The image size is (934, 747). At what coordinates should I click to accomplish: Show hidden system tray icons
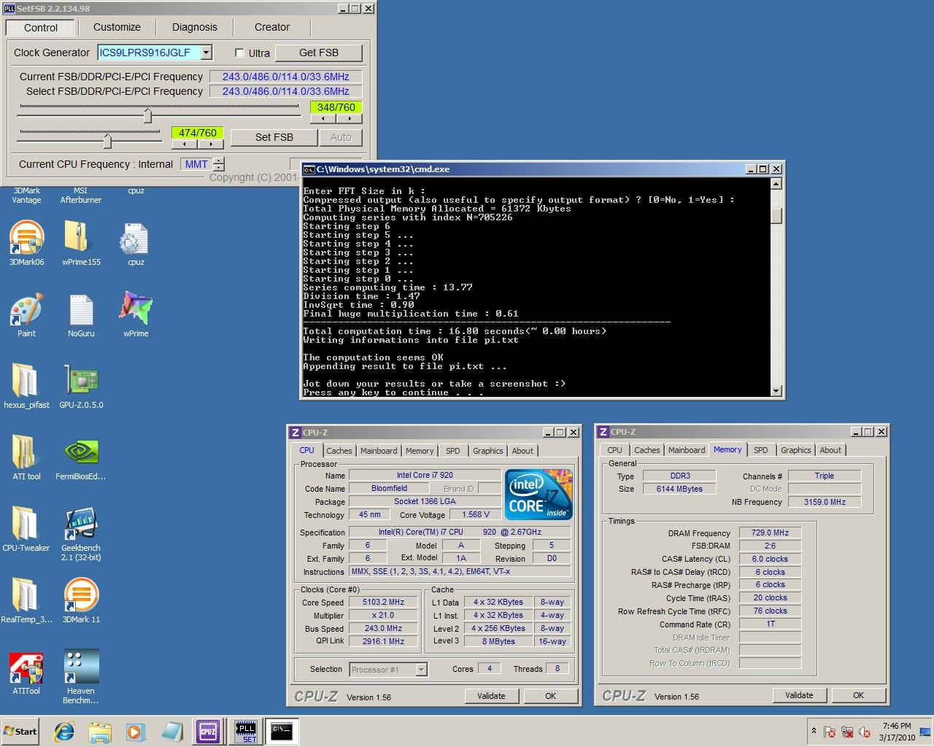click(x=814, y=730)
